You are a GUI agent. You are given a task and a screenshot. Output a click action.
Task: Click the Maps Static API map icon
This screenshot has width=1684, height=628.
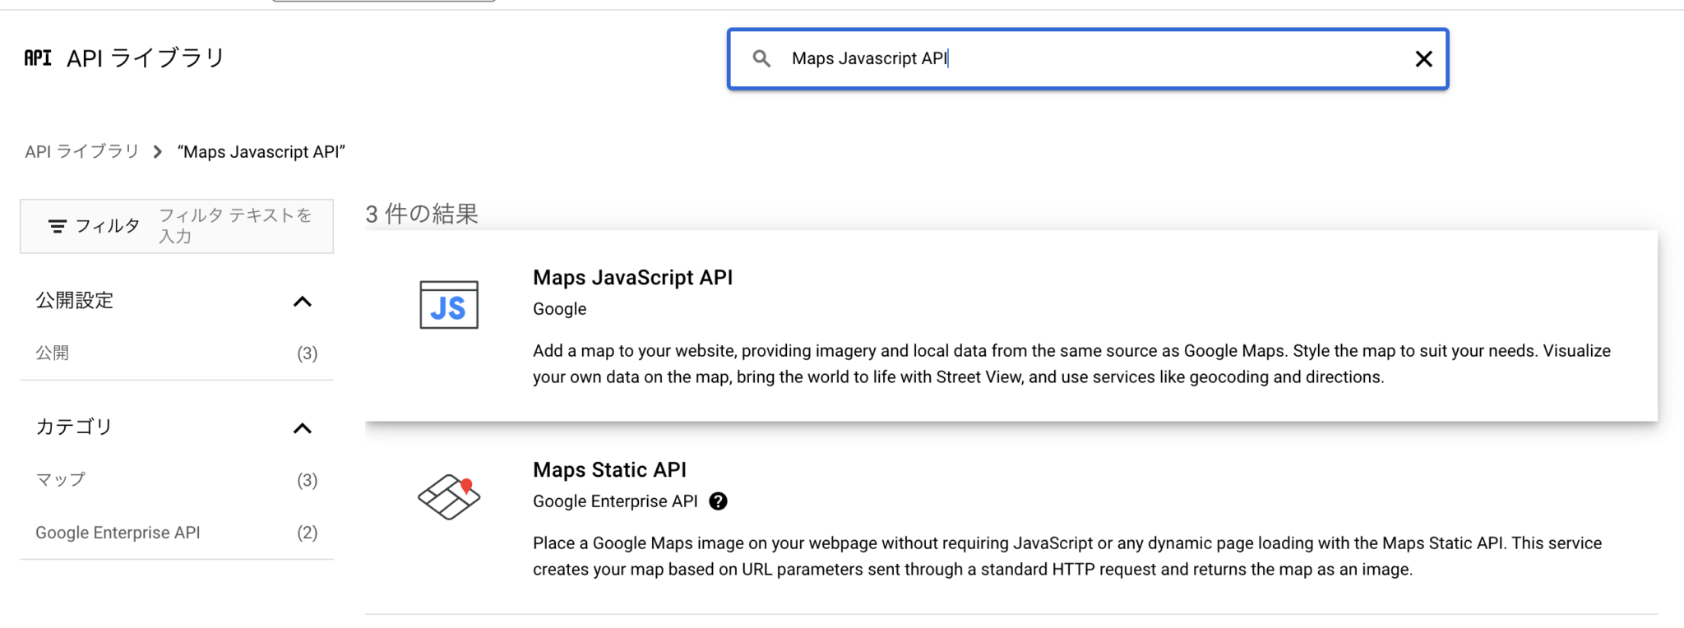click(449, 496)
